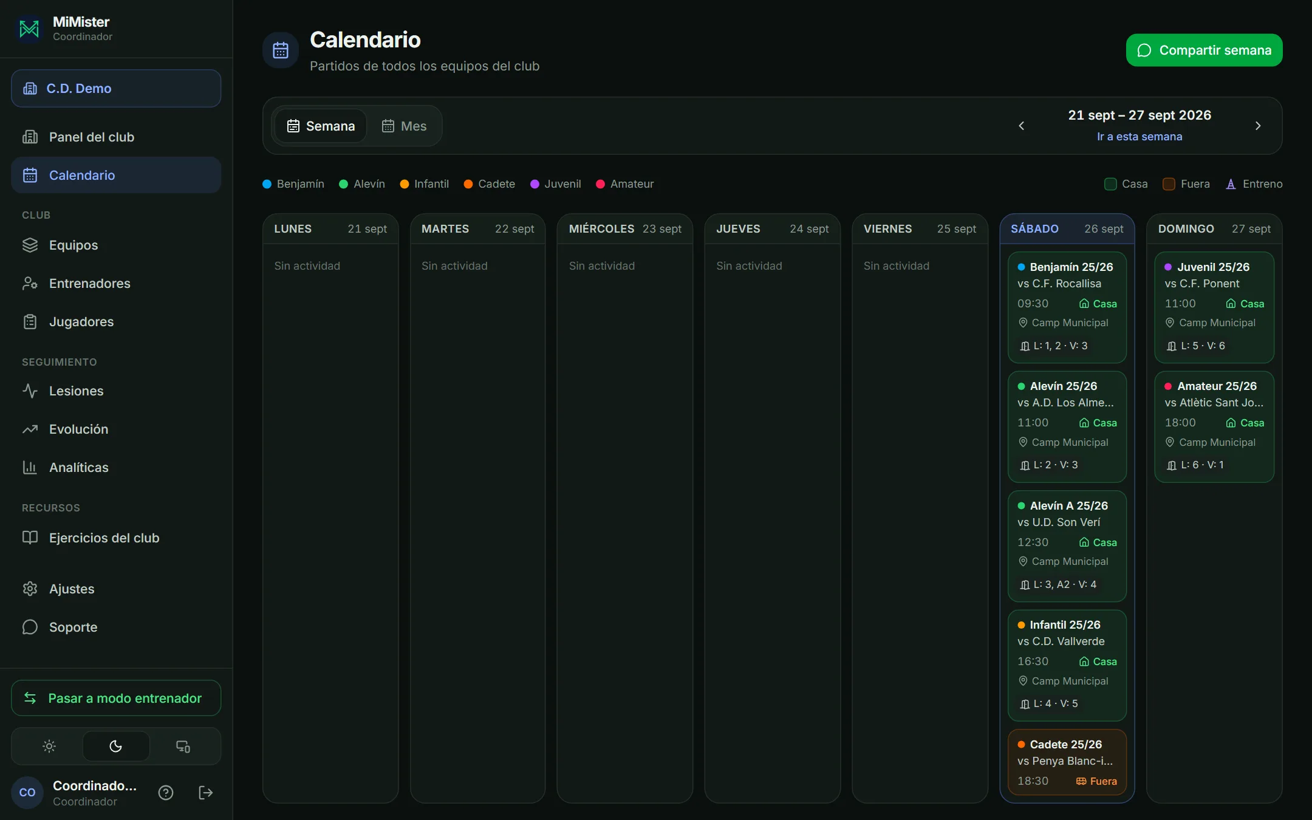
Task: Open Analíticas page
Action: tap(116, 468)
